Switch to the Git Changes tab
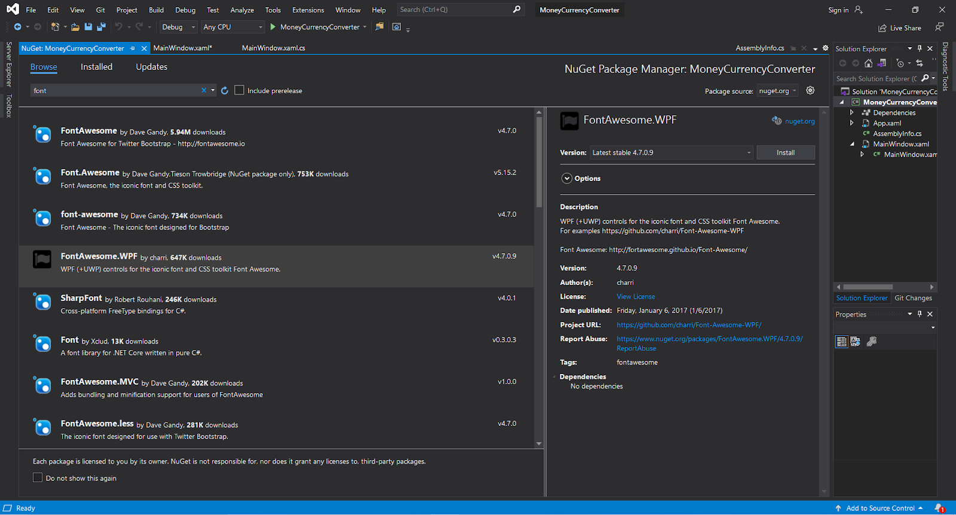The width and height of the screenshot is (956, 515). pyautogui.click(x=913, y=298)
